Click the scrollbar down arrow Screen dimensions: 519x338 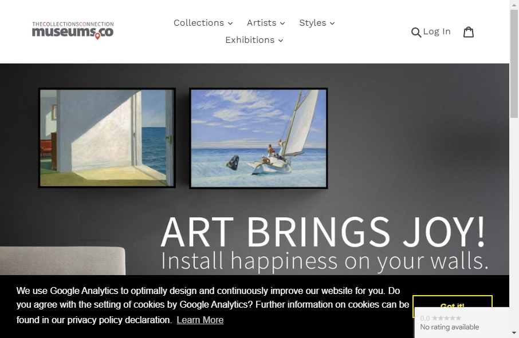pos(514,333)
